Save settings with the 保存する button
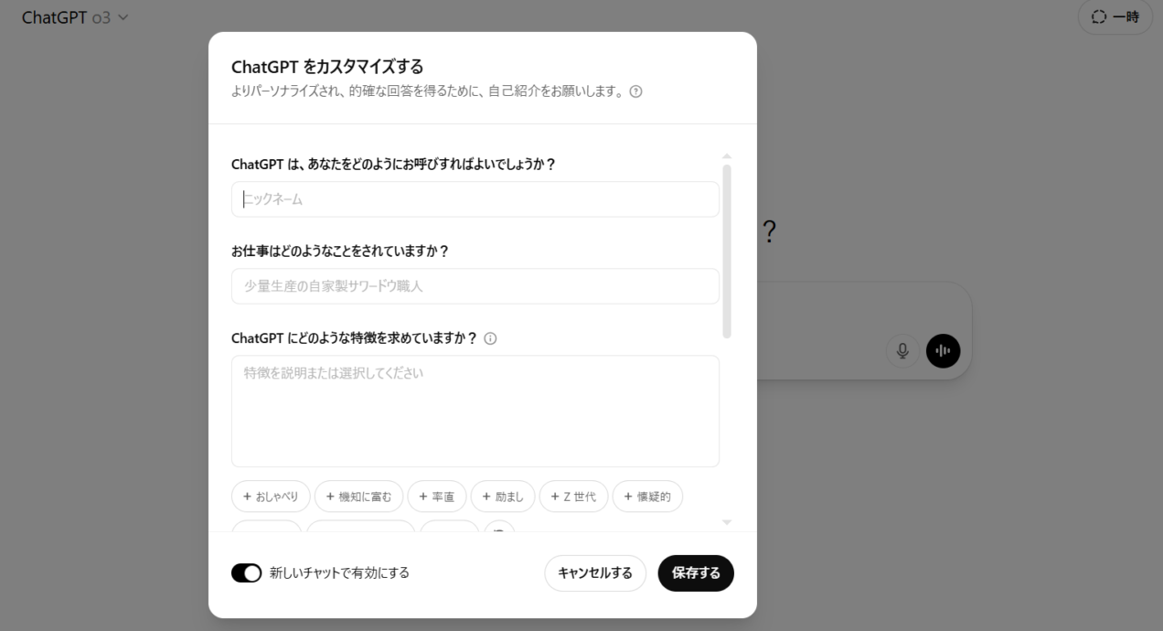Screen dimensions: 1163x631 (x=696, y=573)
